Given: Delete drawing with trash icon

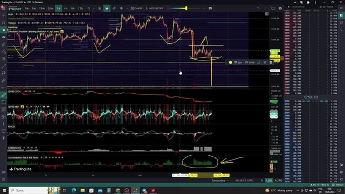Looking at the screenshot, I should pyautogui.click(x=271, y=63).
